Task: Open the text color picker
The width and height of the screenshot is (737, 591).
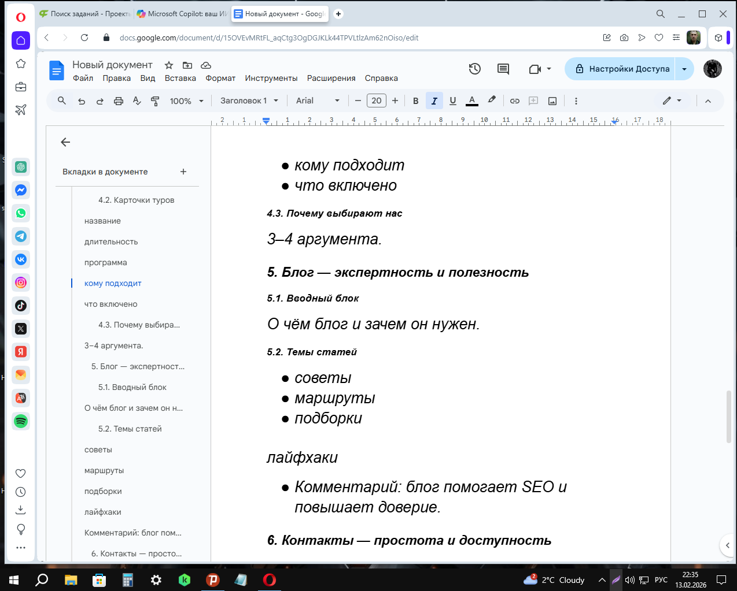Action: [x=471, y=101]
